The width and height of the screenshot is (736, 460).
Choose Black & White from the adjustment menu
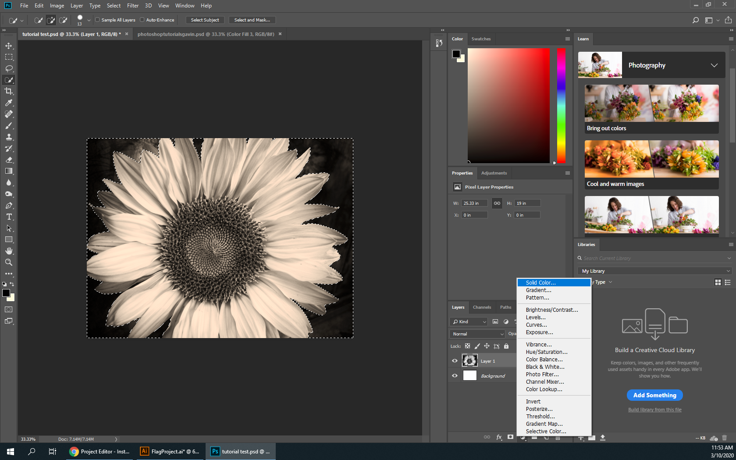tap(545, 367)
